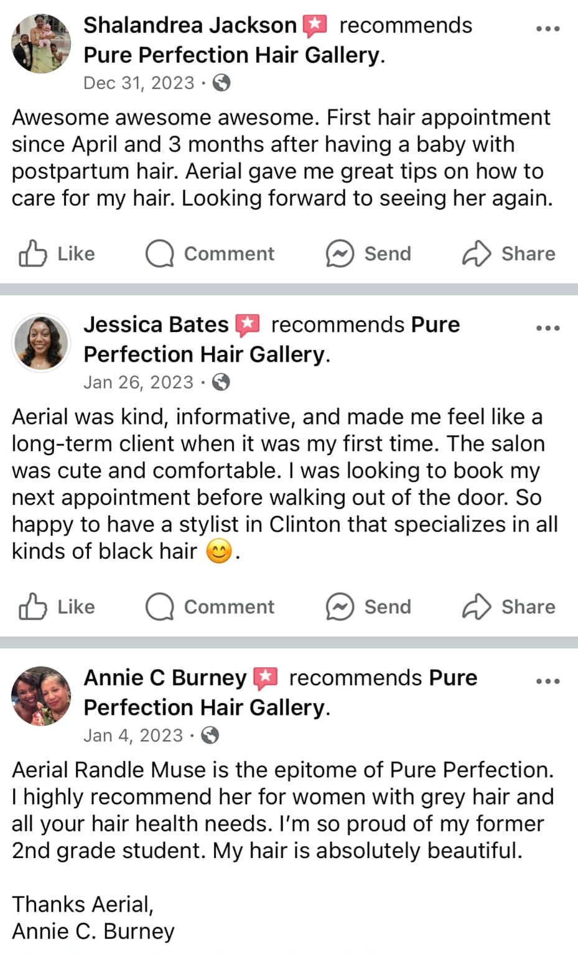Click Annie C Burney's profile picture
Viewport: 578px width, 955px height.
[41, 696]
